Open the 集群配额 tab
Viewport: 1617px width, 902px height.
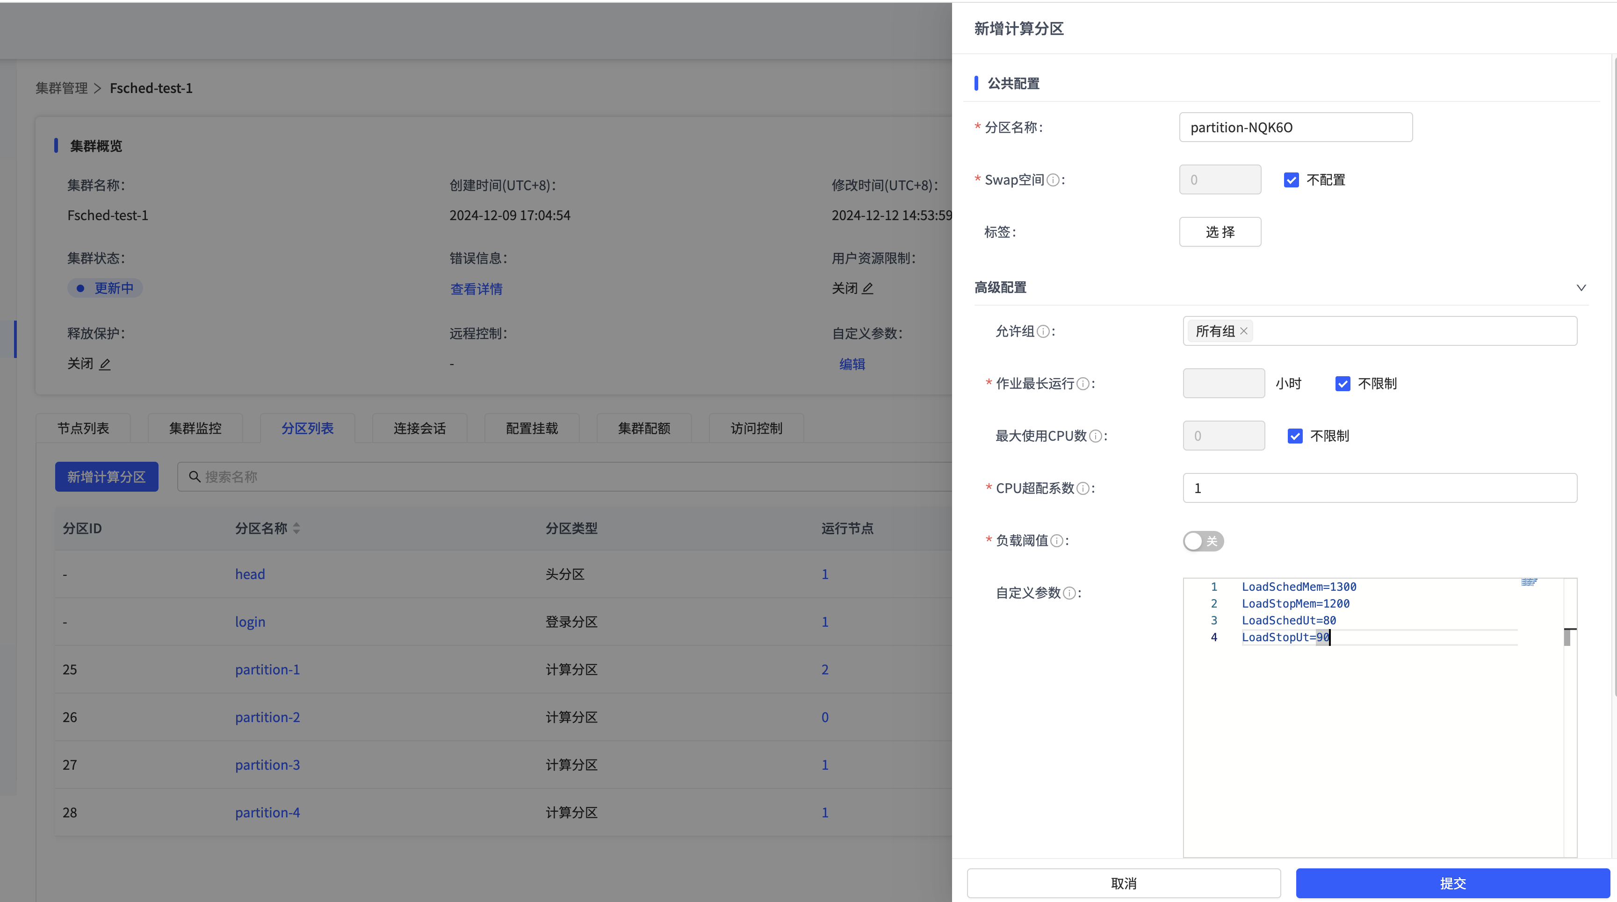(644, 429)
